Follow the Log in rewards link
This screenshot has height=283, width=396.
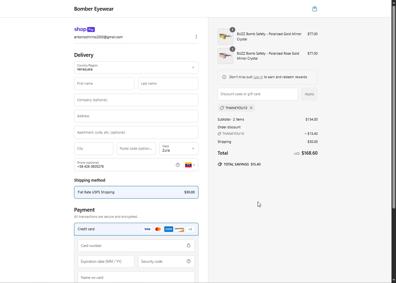pyautogui.click(x=258, y=77)
